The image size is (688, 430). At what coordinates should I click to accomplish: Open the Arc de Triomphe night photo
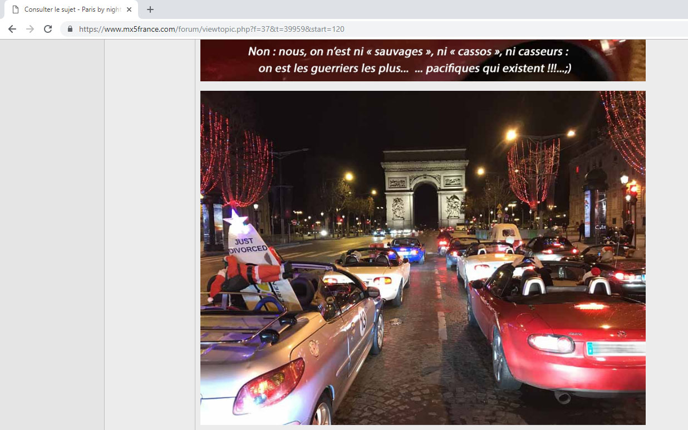(423, 258)
